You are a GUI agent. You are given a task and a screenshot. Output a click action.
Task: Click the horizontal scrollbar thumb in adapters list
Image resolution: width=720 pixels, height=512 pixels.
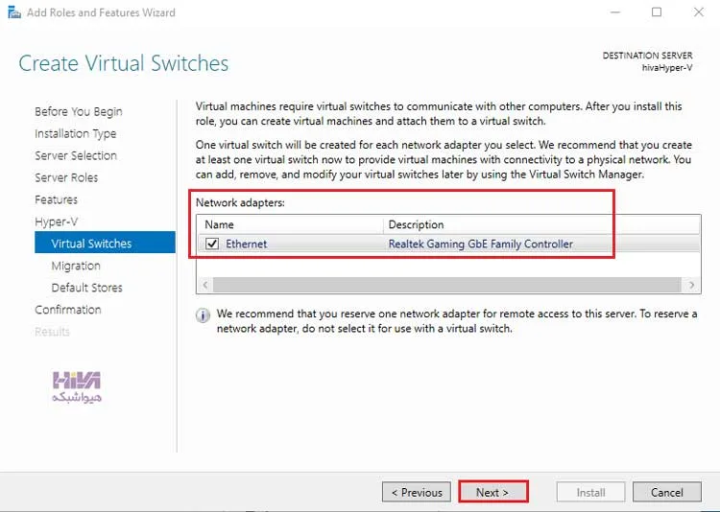(446, 285)
